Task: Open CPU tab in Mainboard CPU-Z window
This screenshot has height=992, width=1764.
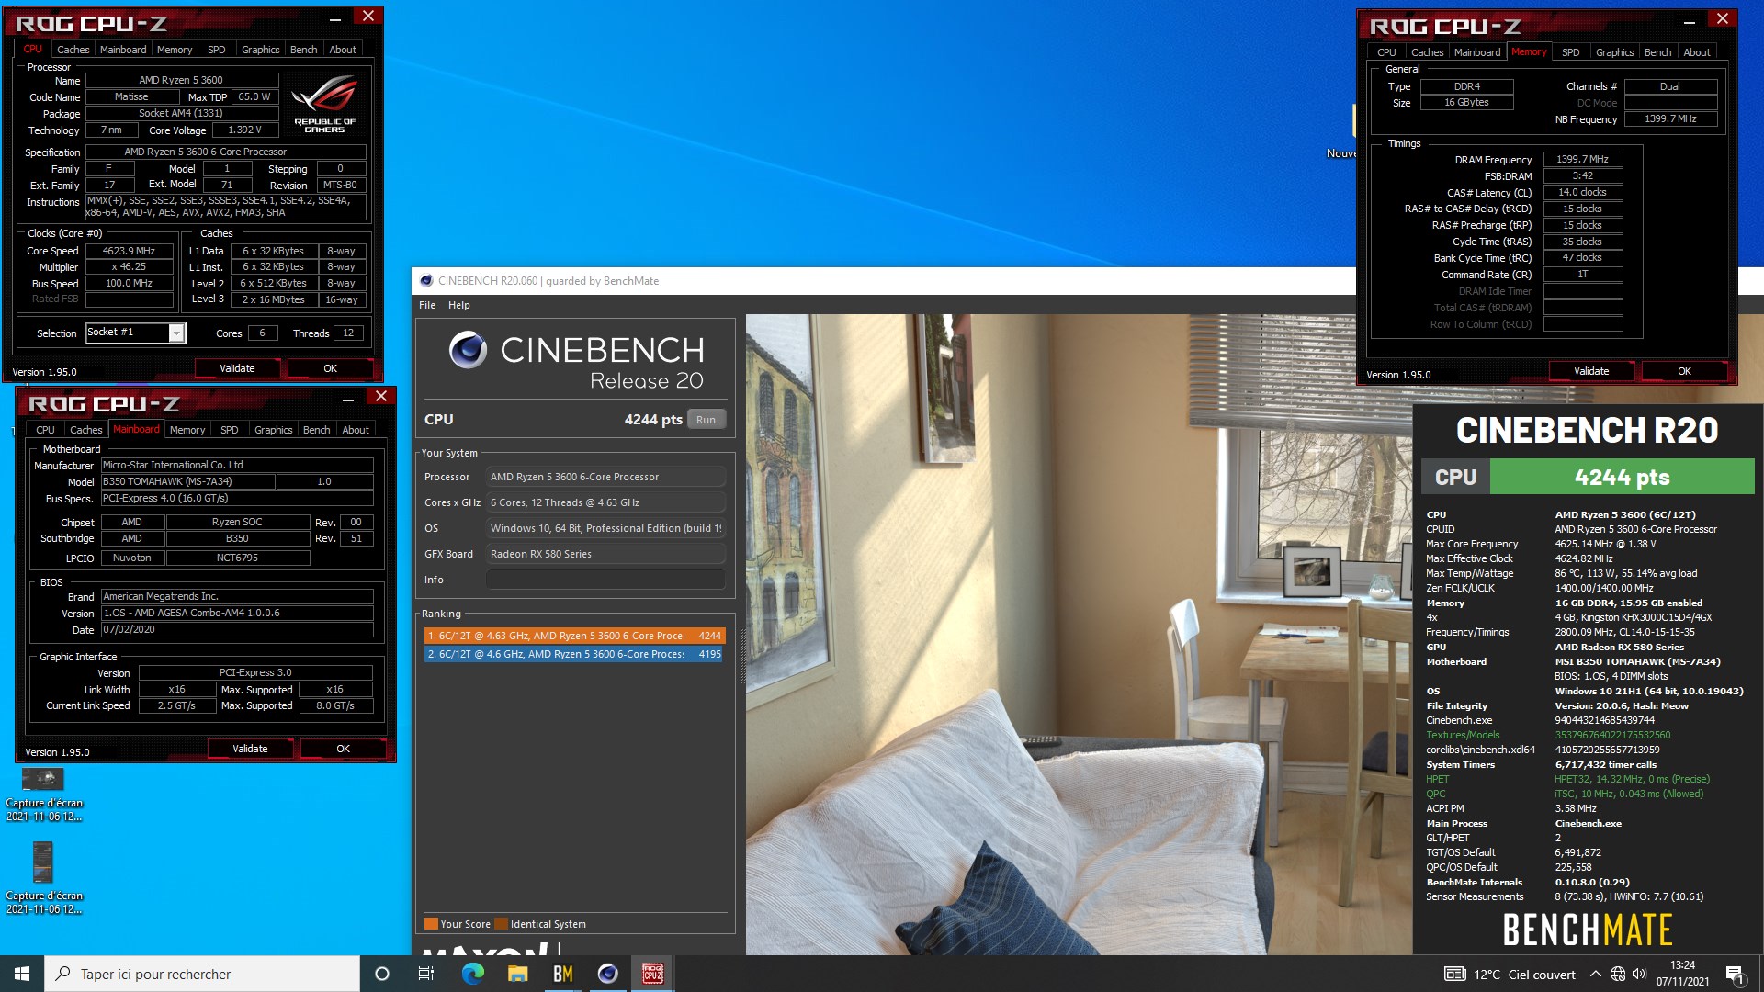Action: pos(46,430)
